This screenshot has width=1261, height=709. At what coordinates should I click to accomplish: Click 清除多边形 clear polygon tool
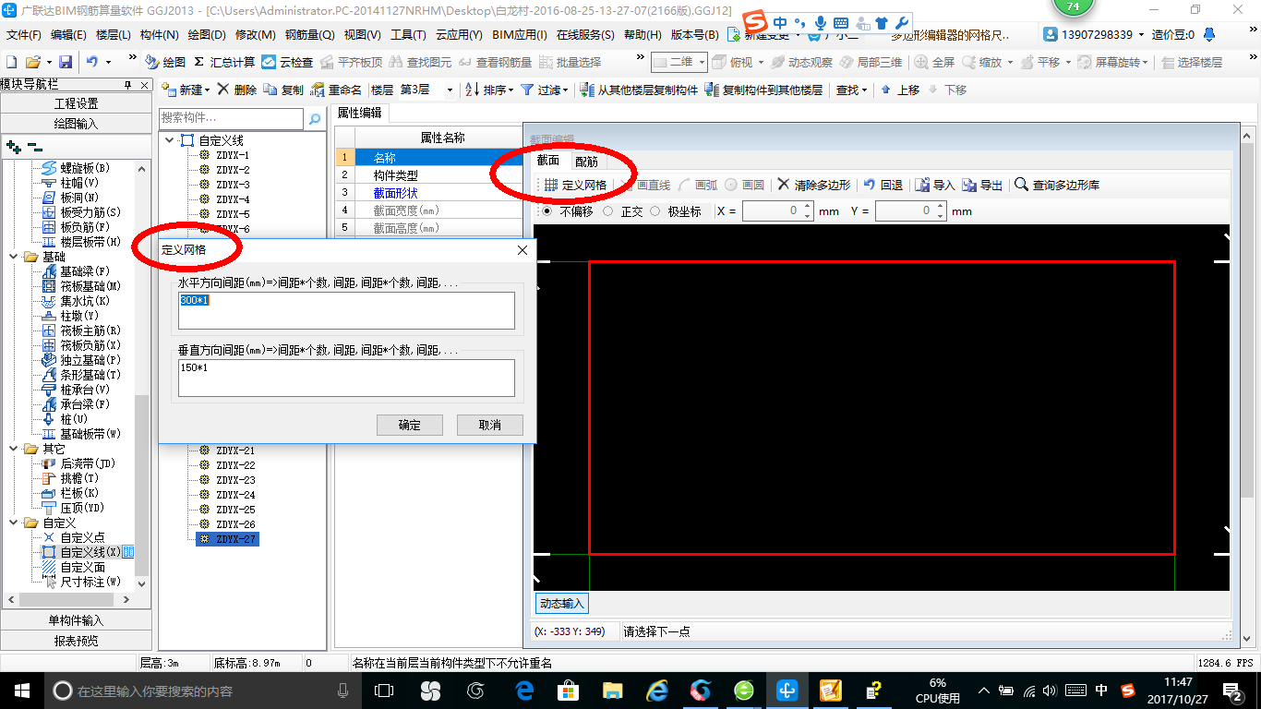coord(814,185)
